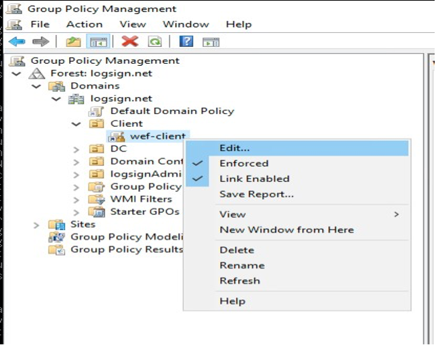The width and height of the screenshot is (436, 345).
Task: Open the Window menu
Action: coord(186,24)
